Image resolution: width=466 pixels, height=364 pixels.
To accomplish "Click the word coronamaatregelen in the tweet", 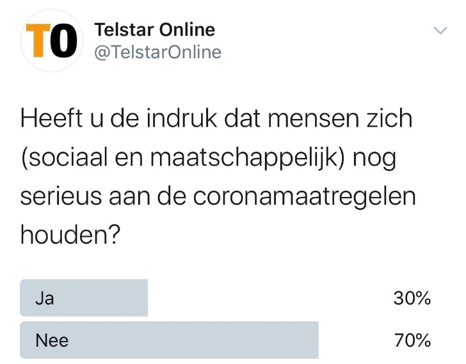I will click(x=304, y=198).
